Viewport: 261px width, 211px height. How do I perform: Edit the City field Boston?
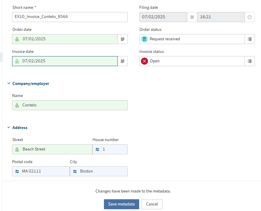point(99,171)
